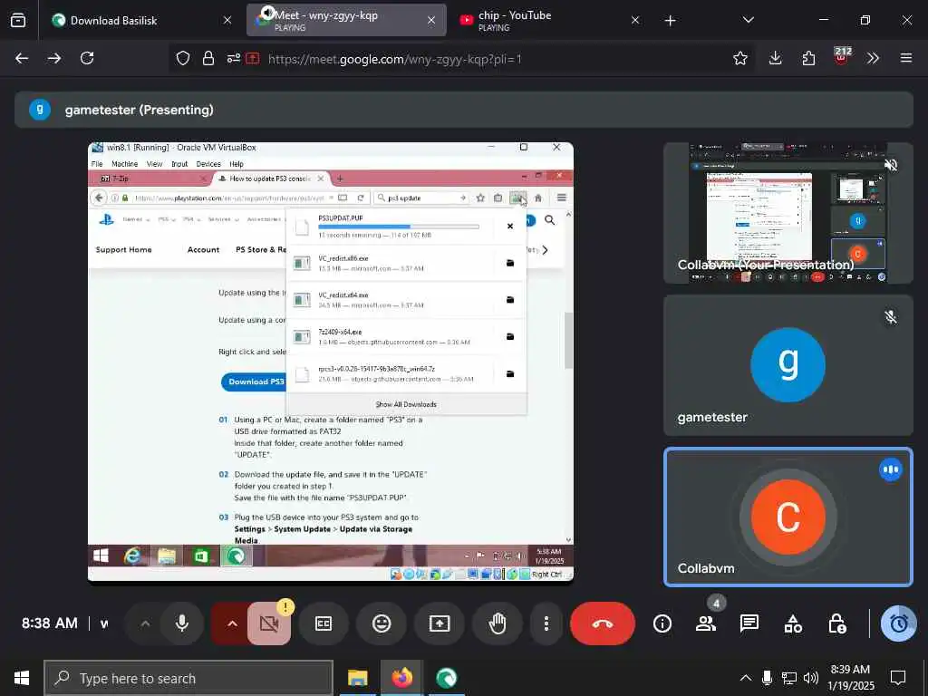Mute the Meet tab via its speaker icon
Viewport: 928px width, 696px height.
[268, 13]
